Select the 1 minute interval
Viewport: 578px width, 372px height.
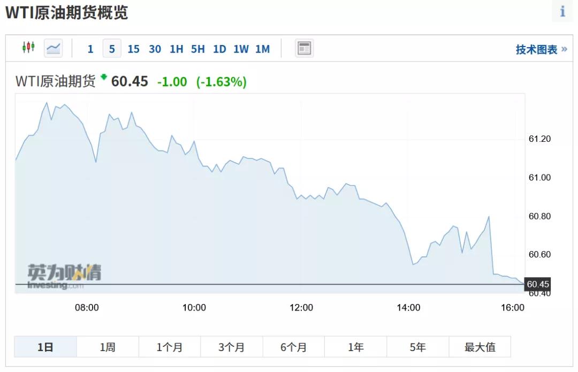point(90,49)
